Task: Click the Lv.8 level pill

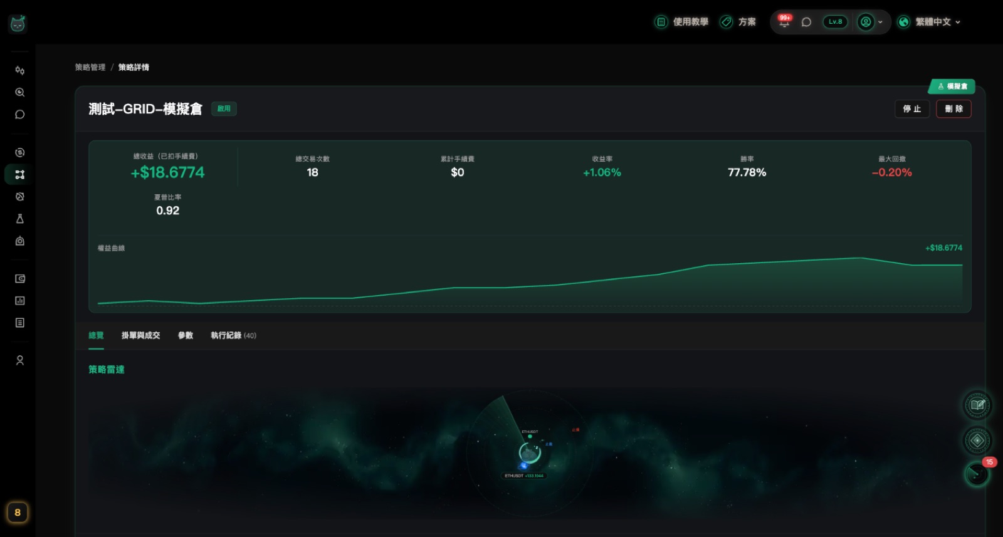Action: click(836, 22)
